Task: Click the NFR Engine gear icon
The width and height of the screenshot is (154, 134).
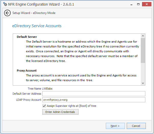Action: point(5,4)
